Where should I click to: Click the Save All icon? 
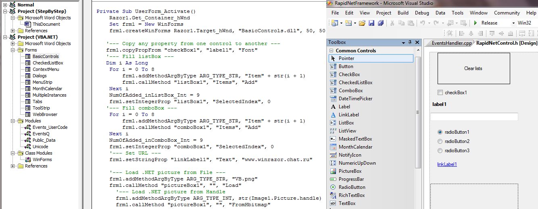point(380,23)
